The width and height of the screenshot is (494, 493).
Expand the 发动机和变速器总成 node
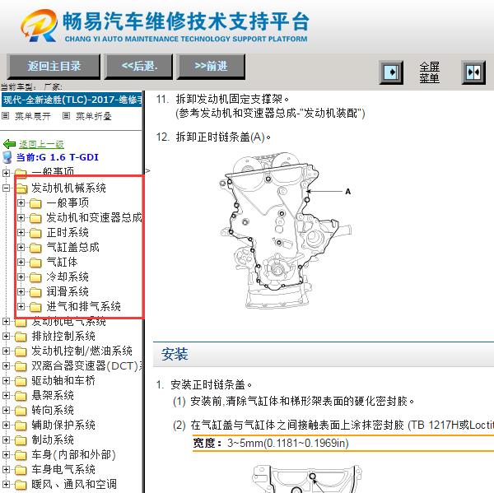pyautogui.click(x=21, y=217)
